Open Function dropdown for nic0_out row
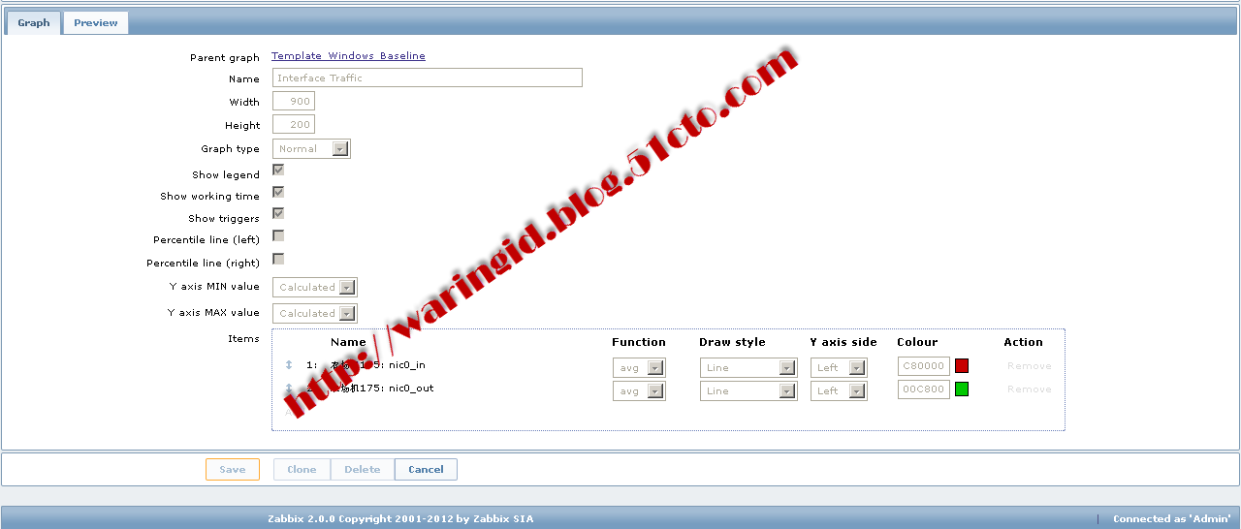 click(639, 390)
